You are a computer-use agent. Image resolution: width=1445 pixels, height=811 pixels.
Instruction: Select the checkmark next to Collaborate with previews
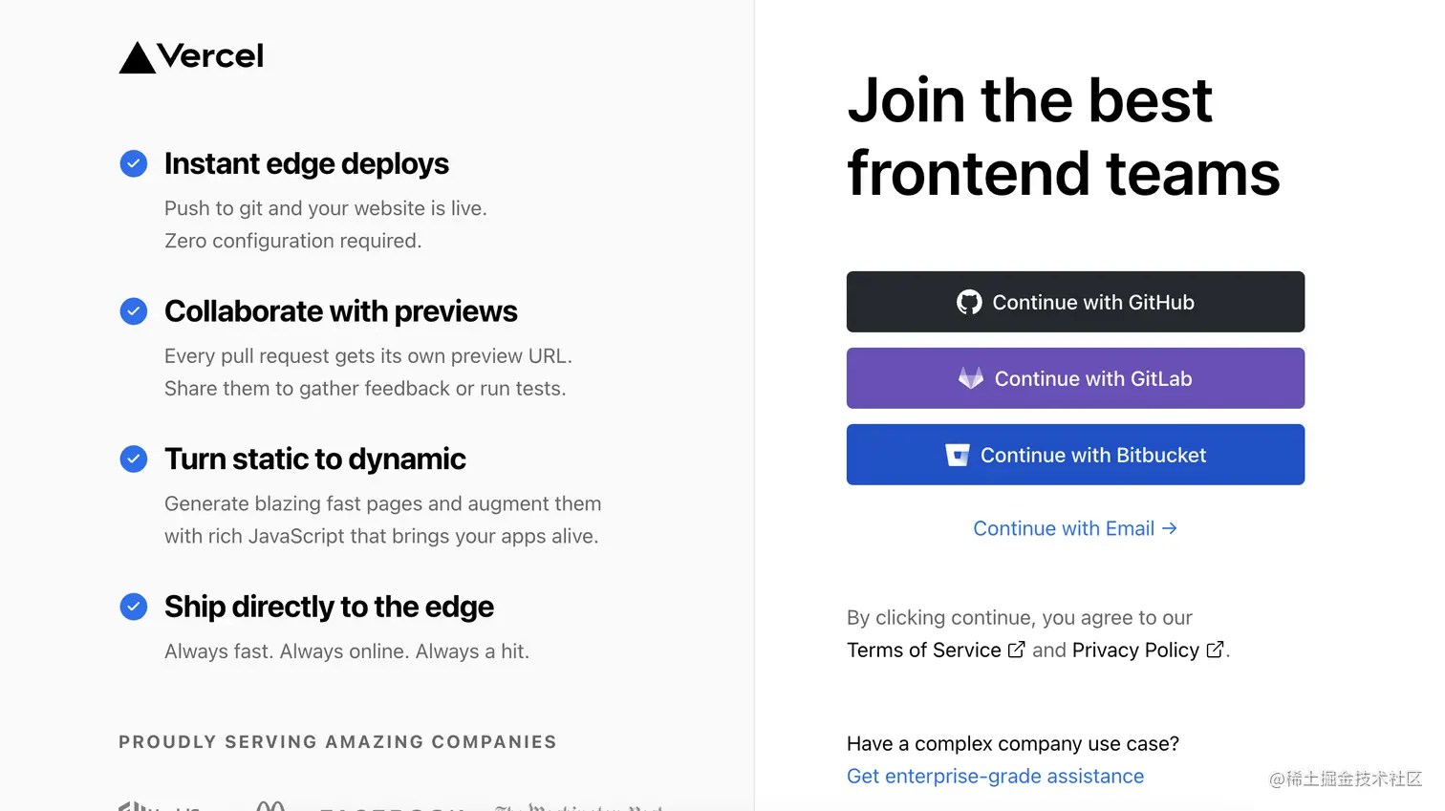click(x=134, y=311)
